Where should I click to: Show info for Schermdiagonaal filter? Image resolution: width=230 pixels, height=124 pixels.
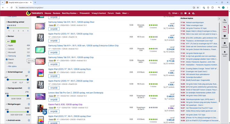[29, 72]
